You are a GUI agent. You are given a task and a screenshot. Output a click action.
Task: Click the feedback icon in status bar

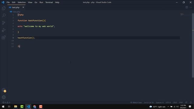click(x=186, y=102)
